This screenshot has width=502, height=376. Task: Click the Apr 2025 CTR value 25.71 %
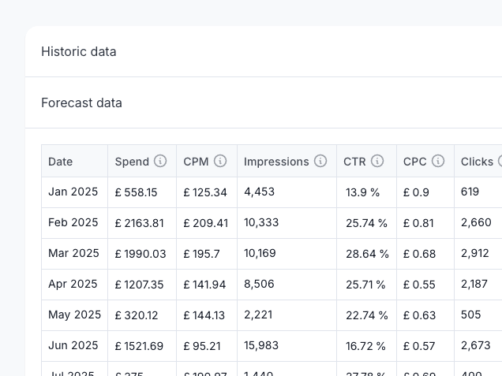pyautogui.click(x=365, y=285)
